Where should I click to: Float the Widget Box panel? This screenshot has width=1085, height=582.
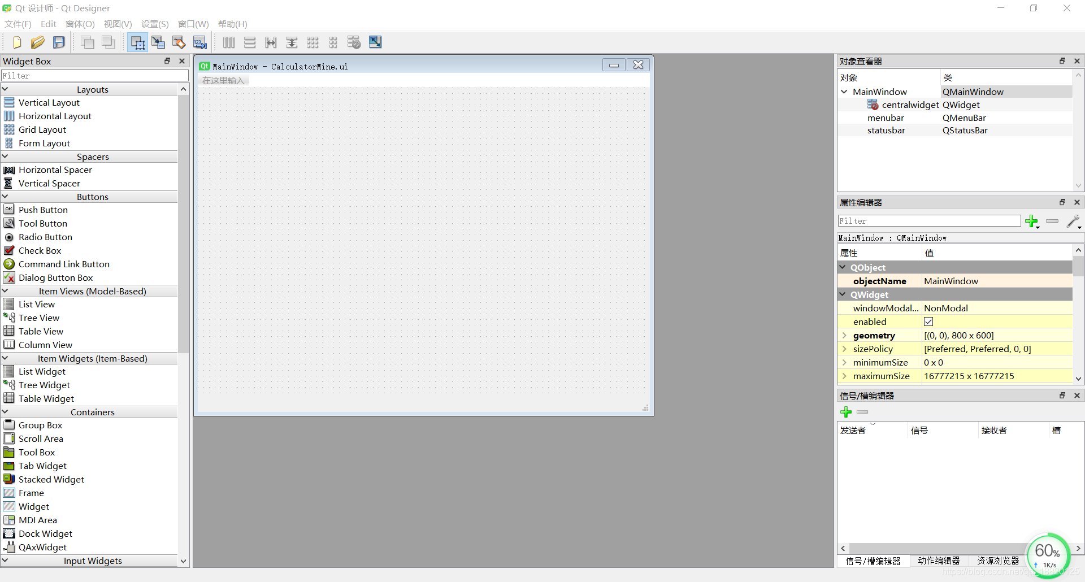coord(167,61)
